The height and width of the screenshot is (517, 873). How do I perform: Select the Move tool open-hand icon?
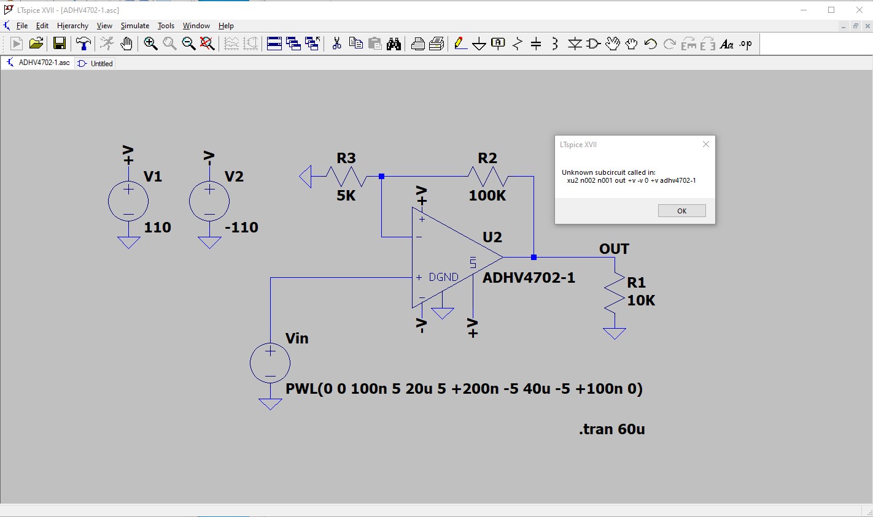[x=613, y=44]
